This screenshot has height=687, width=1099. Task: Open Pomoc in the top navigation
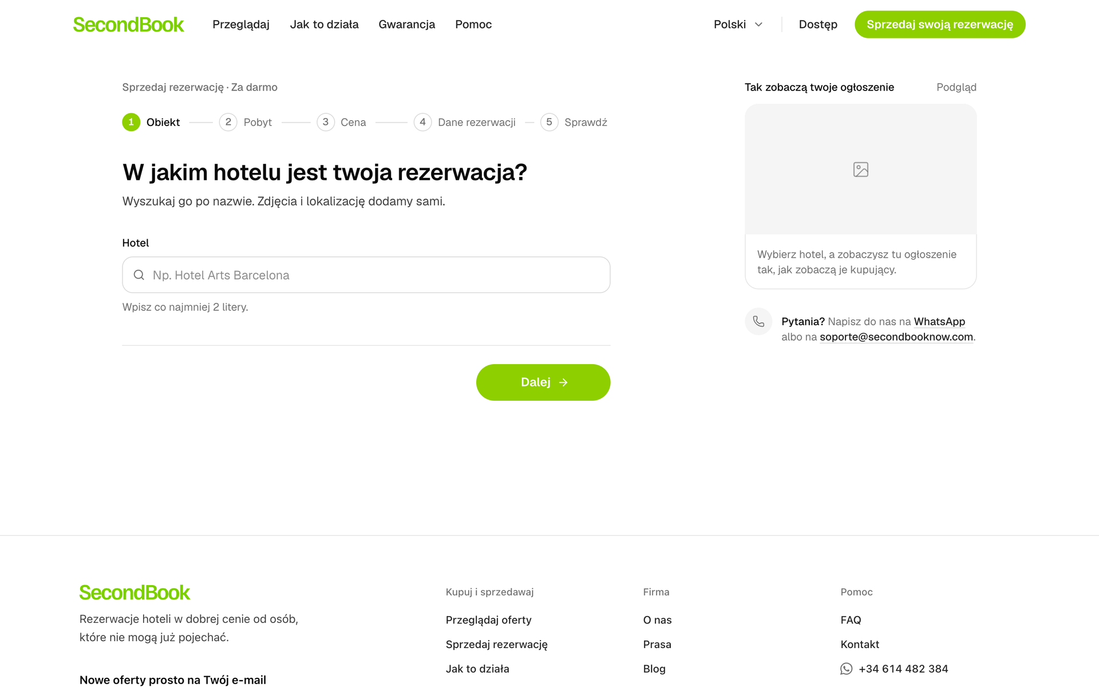[x=473, y=25]
